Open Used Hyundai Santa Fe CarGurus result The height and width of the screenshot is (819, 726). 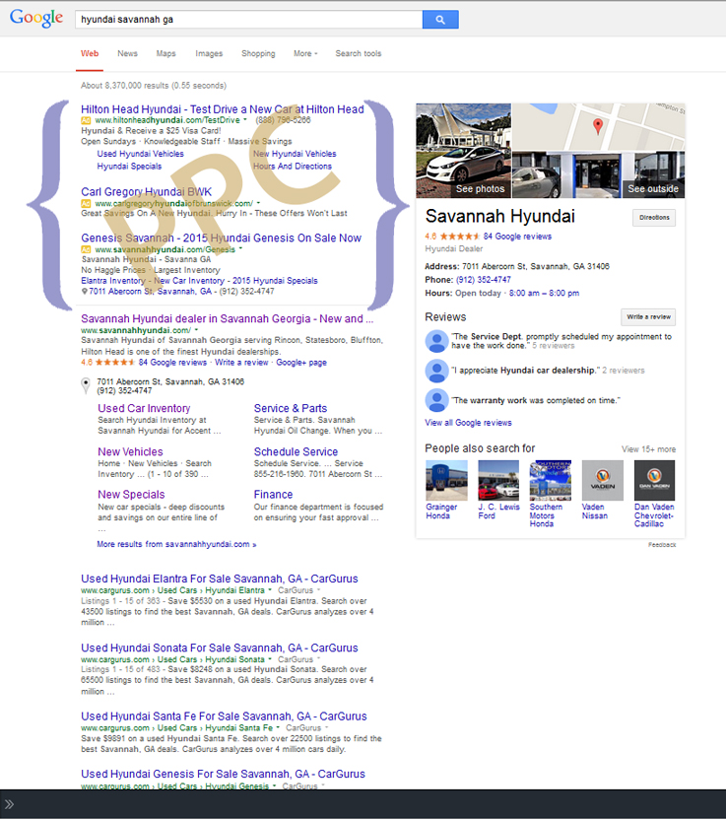point(224,717)
